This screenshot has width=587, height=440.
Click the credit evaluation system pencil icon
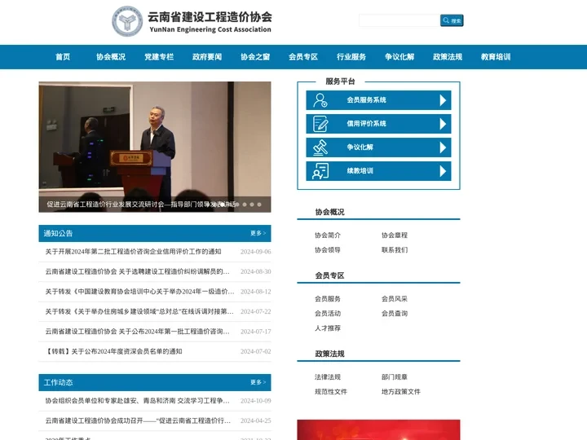tap(320, 124)
